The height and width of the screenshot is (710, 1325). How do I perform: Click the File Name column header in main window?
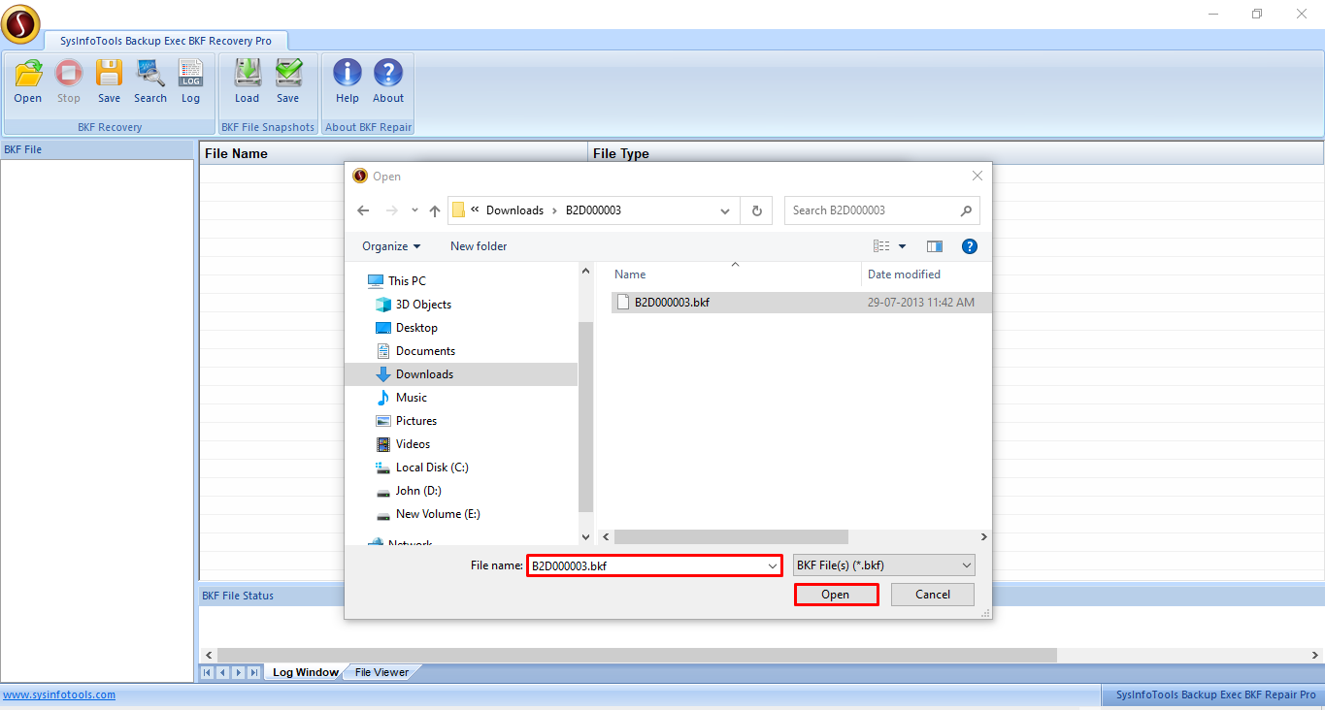pyautogui.click(x=394, y=153)
